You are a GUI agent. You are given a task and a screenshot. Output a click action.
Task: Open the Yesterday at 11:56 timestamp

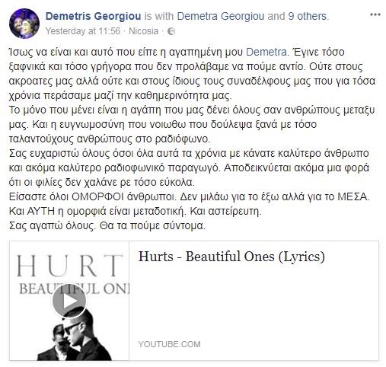coord(83,31)
